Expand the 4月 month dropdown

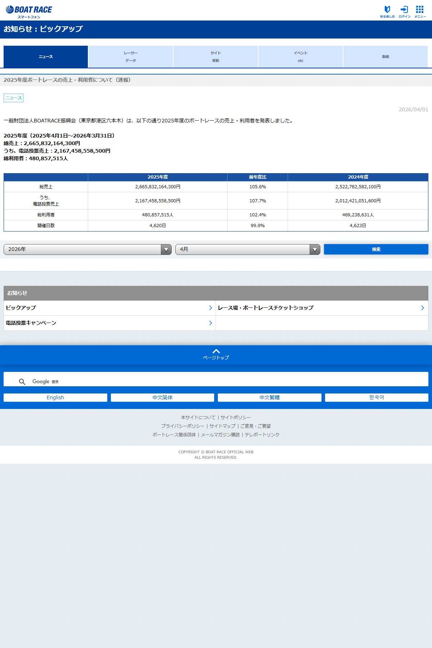(248, 249)
